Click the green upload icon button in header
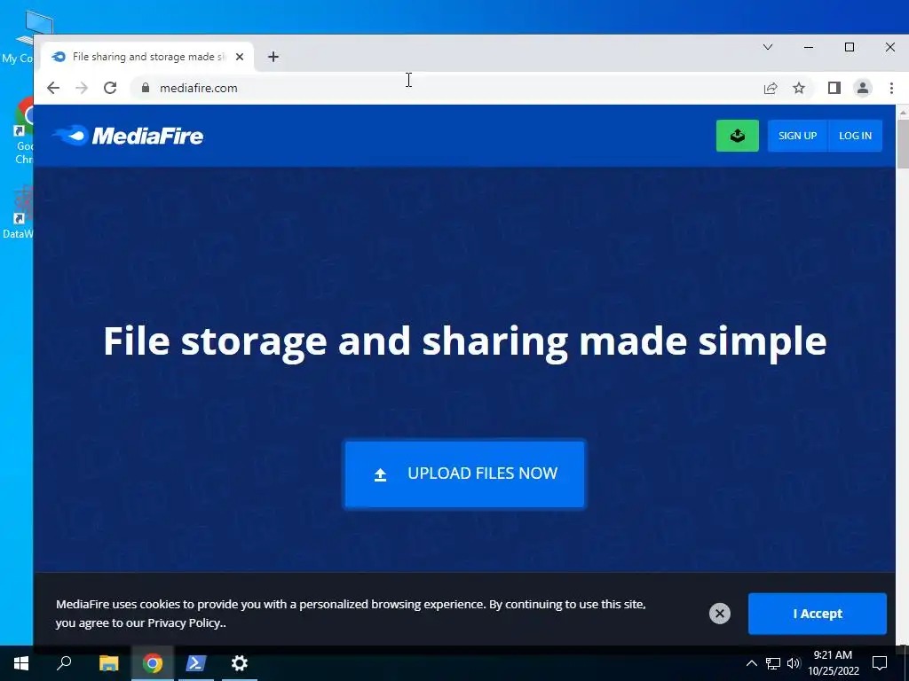 coord(737,136)
